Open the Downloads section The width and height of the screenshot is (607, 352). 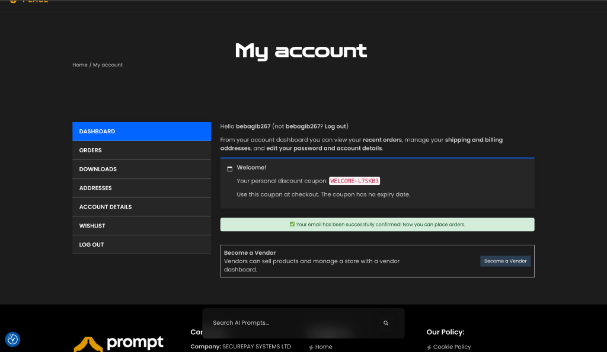(142, 169)
